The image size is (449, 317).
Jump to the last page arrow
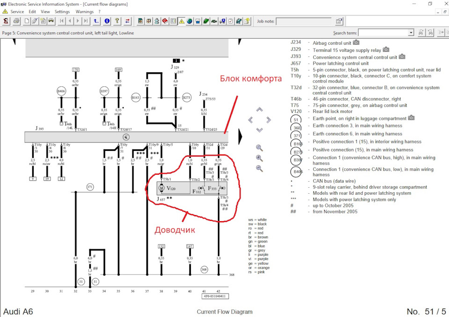click(86, 21)
